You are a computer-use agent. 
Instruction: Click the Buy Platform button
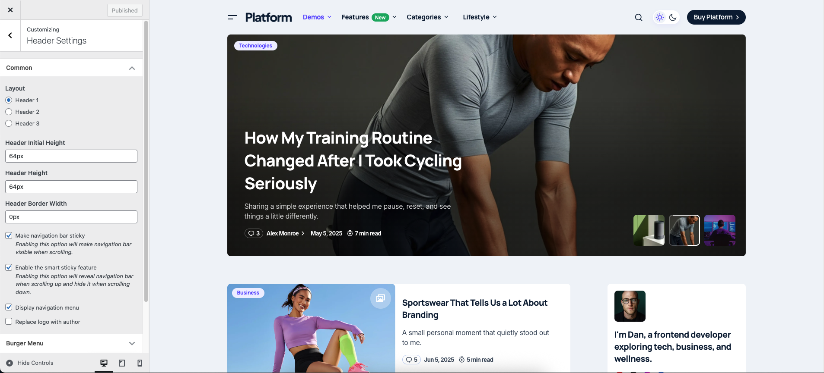pyautogui.click(x=716, y=17)
